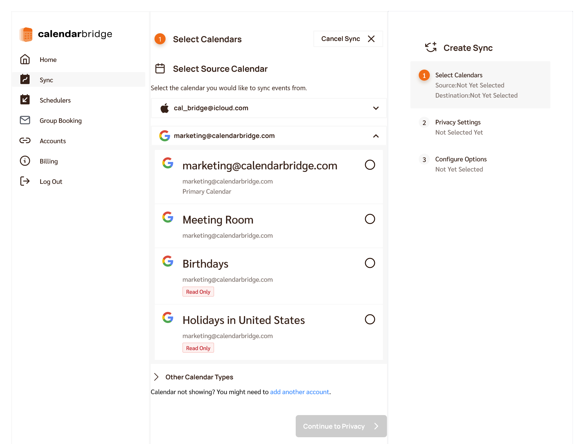Click the Birthdays calendar title
The image size is (584, 444).
tap(205, 264)
